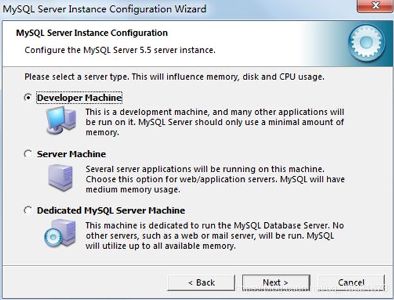
Task: Click the 'Please select a server type' instruction
Action: pyautogui.click(x=174, y=77)
